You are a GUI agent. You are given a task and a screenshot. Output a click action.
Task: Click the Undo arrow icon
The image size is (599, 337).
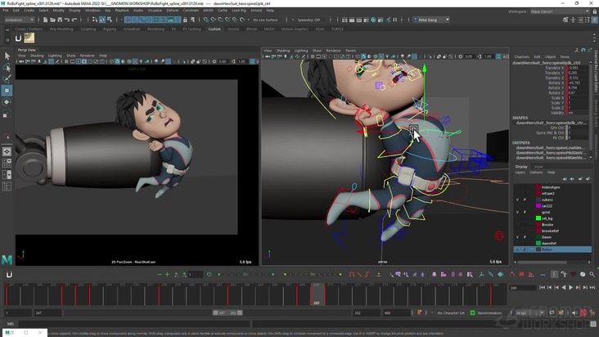67,20
